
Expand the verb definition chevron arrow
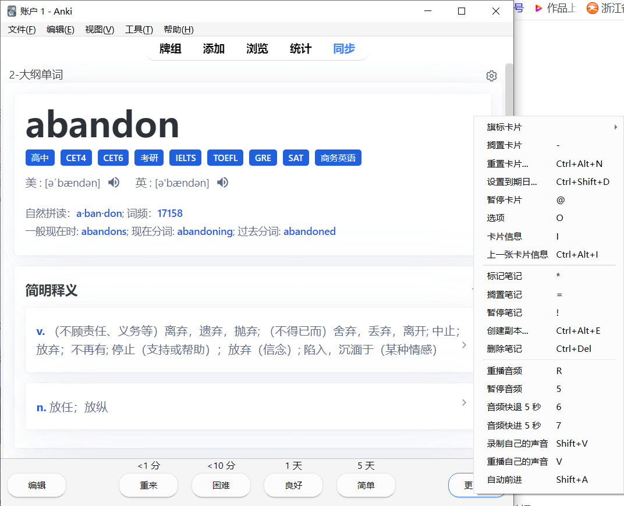coord(464,345)
